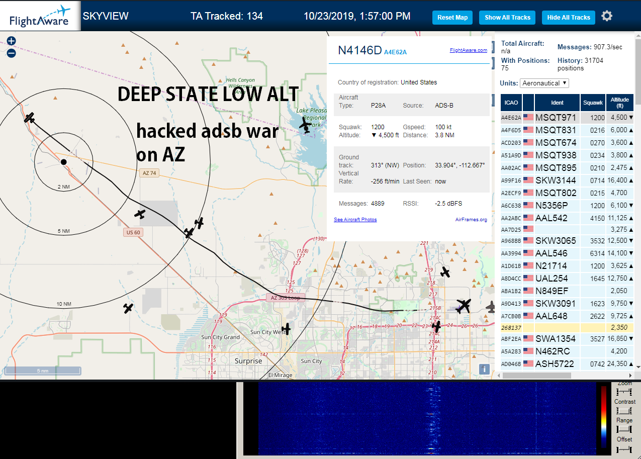Adjust the waterfall Range slider
Screen dimensions: 641x459
624,429
